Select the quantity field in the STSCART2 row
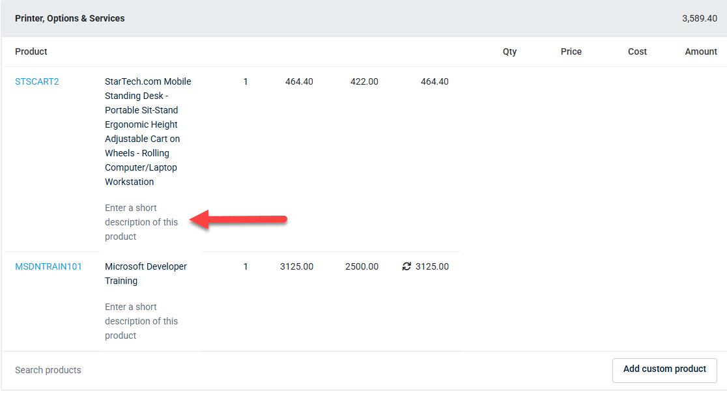This screenshot has width=727, height=411. coord(246,81)
